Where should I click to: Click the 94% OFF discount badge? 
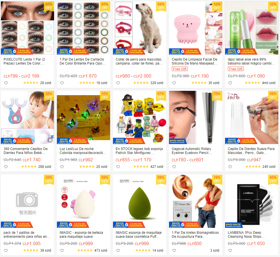pyautogui.click(x=161, y=6)
